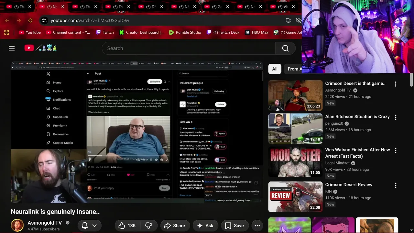Click the Ask button
The height and width of the screenshot is (233, 414).
[x=205, y=226]
